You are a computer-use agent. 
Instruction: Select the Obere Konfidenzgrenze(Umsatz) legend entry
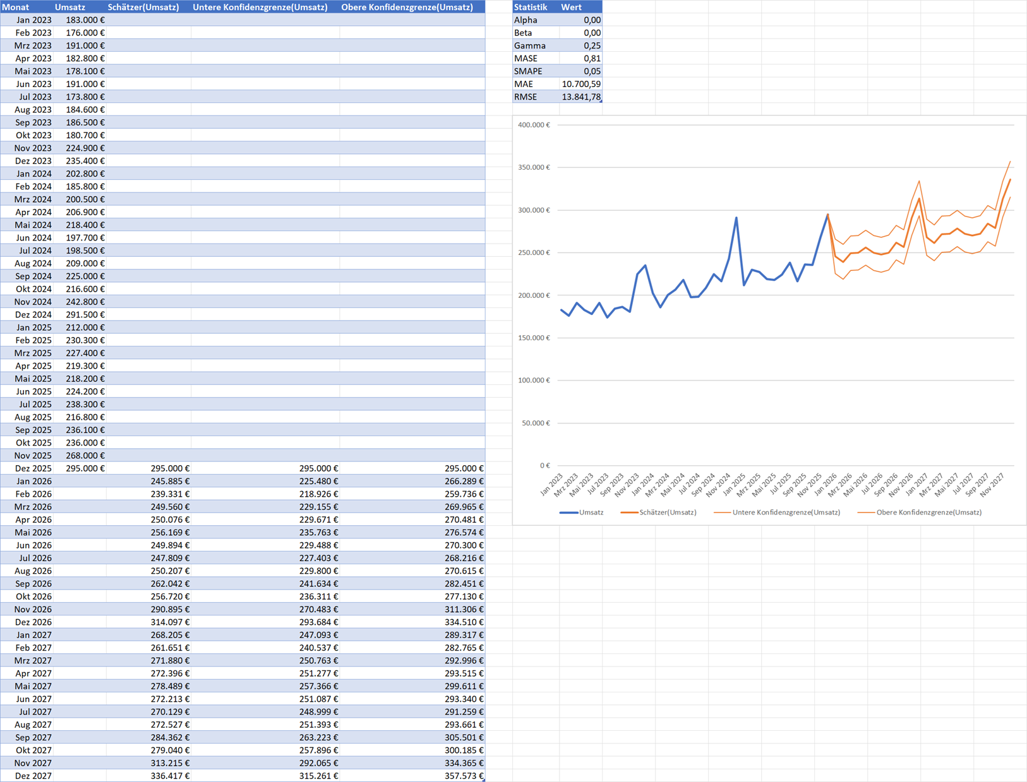click(920, 512)
